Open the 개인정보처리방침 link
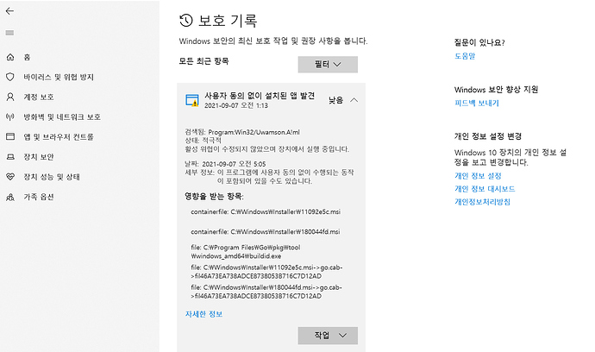The width and height of the screenshot is (595, 352). click(x=482, y=202)
